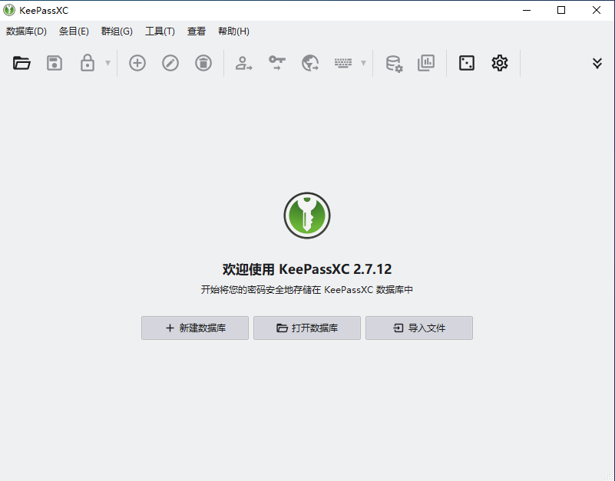Click the 新建数据库 button

(x=194, y=328)
